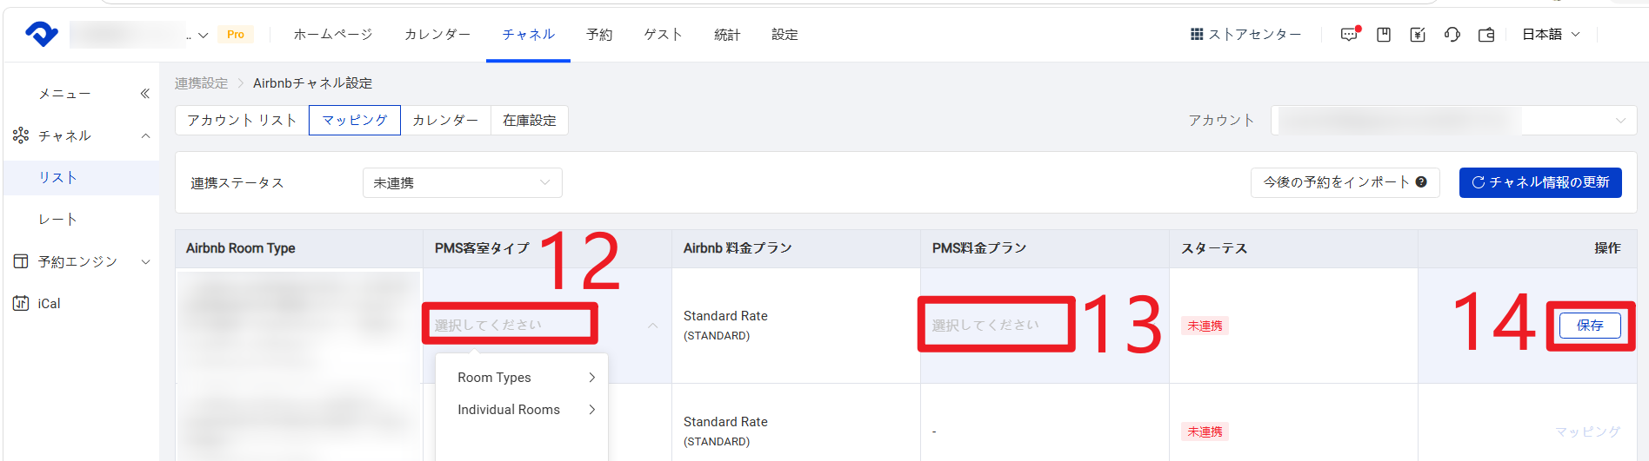Open the yen billing note icon

tap(1418, 35)
